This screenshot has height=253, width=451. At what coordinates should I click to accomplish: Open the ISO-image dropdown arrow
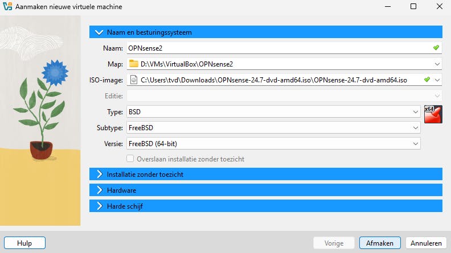(x=437, y=80)
